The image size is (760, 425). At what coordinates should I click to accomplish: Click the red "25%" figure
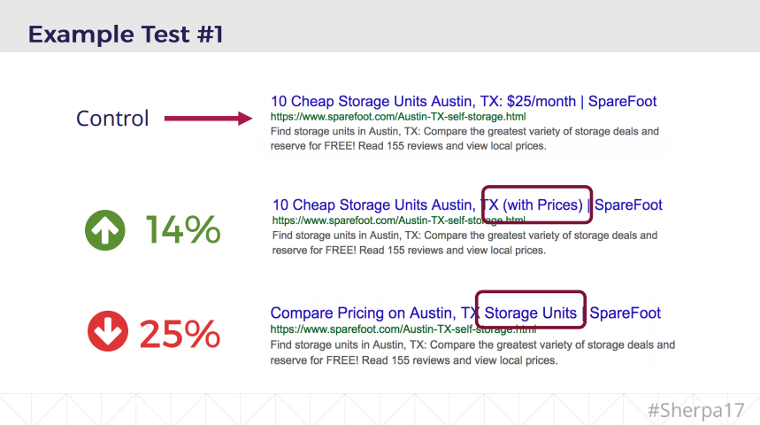(180, 333)
